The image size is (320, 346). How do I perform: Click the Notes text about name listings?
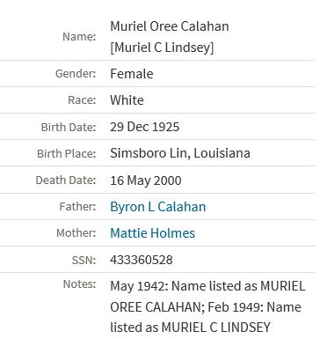pos(207,306)
